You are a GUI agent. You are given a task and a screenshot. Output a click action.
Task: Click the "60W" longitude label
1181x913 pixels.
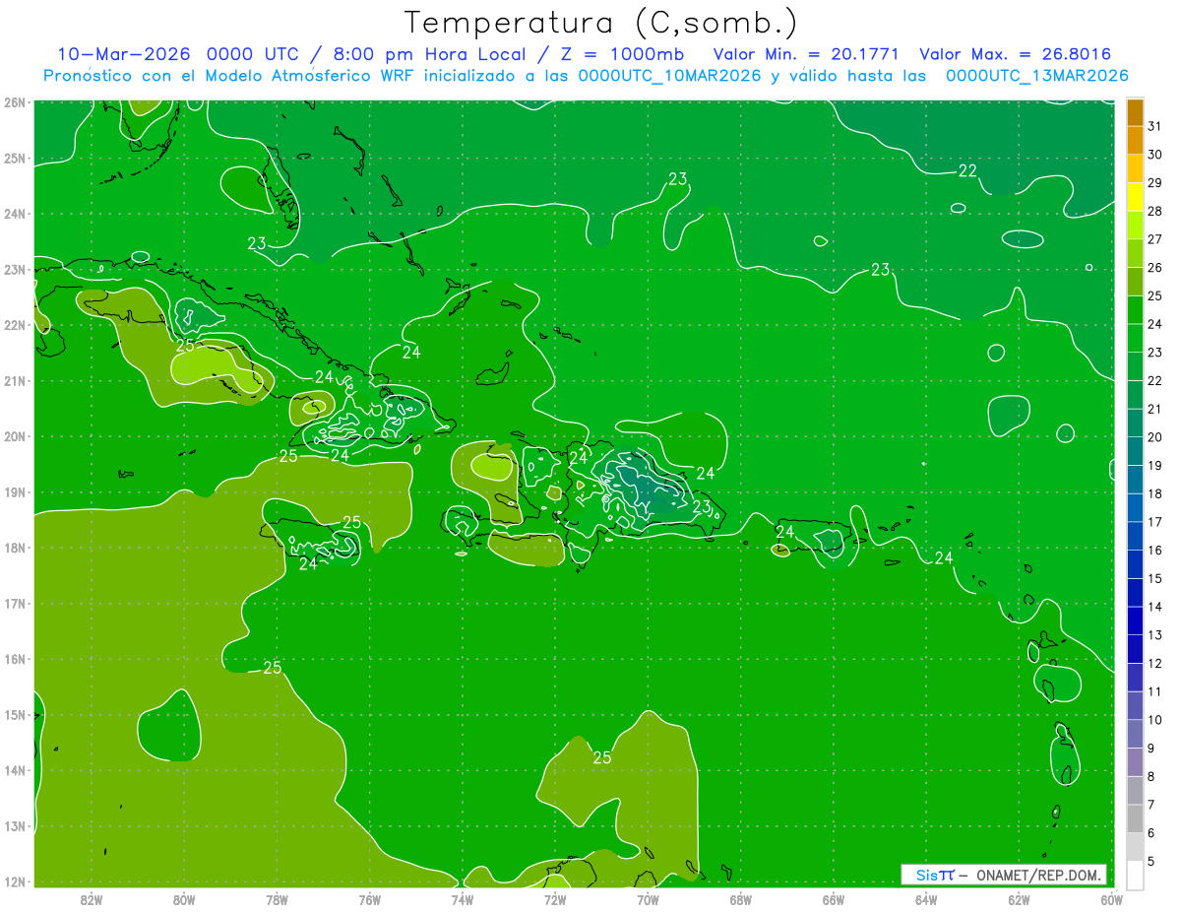point(1110,899)
